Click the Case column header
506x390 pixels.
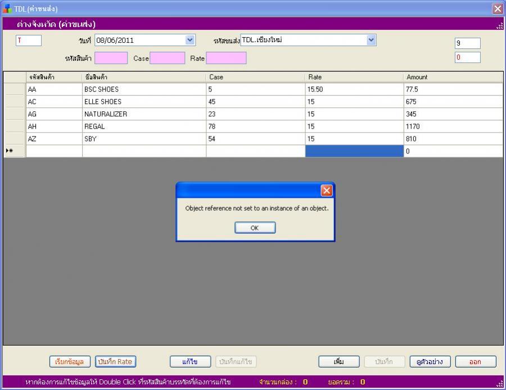pyautogui.click(x=255, y=77)
